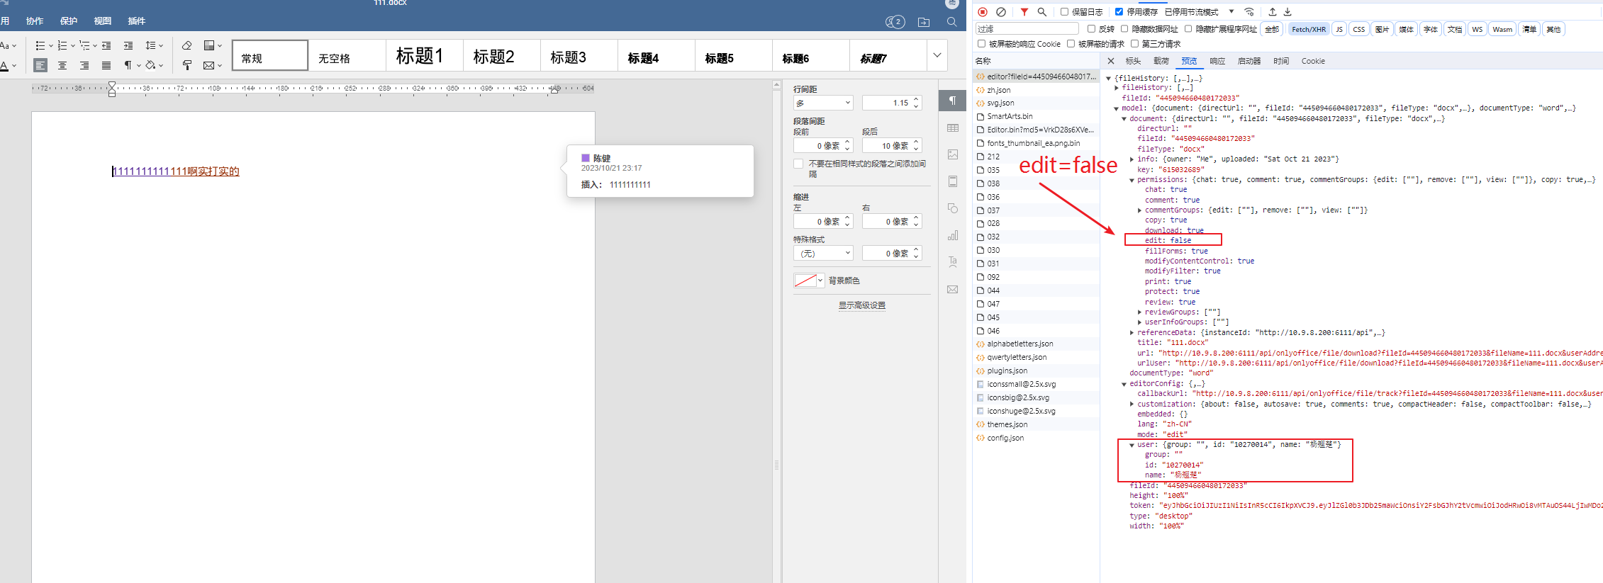Open the background color swatch picker
The width and height of the screenshot is (1603, 583).
[x=809, y=281]
